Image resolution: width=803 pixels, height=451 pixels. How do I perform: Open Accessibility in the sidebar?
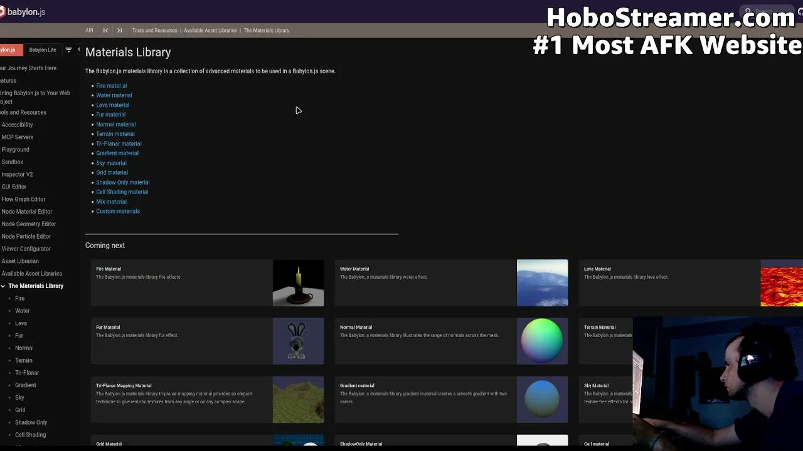(17, 125)
